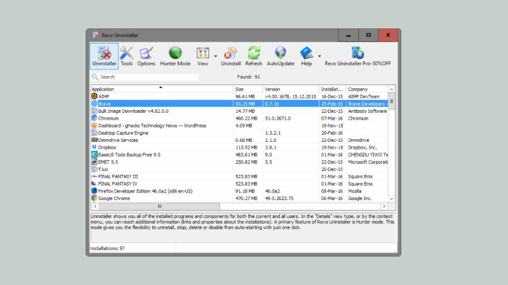Refresh the installed programs list
This screenshot has width=508, height=285.
pos(253,56)
